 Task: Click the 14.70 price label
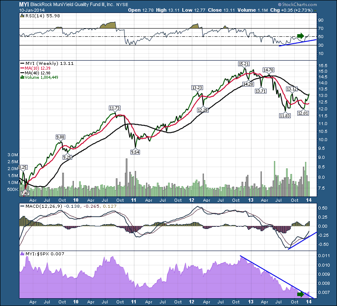pos(268,70)
